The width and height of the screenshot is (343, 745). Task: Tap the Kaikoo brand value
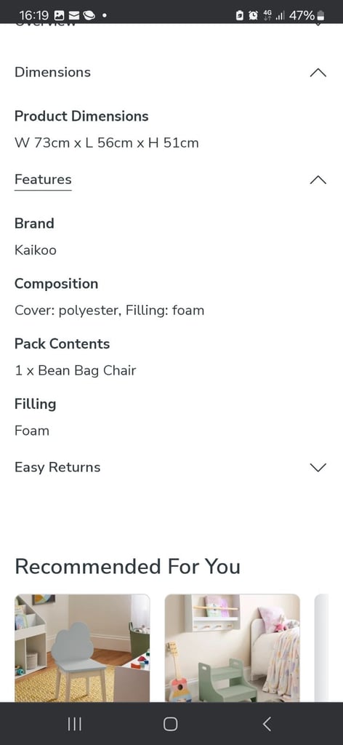click(36, 250)
